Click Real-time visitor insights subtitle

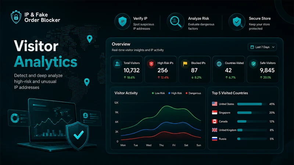tap(137, 50)
